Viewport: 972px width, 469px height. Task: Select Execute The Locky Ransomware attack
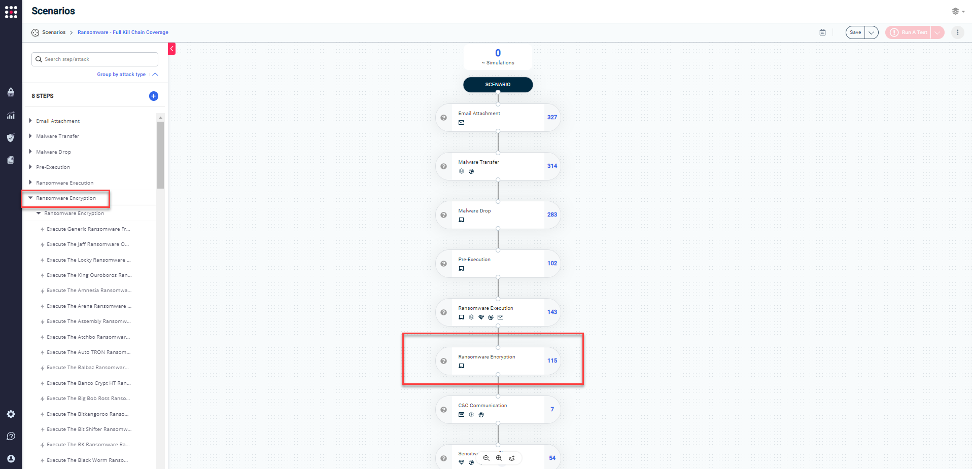[x=88, y=260]
